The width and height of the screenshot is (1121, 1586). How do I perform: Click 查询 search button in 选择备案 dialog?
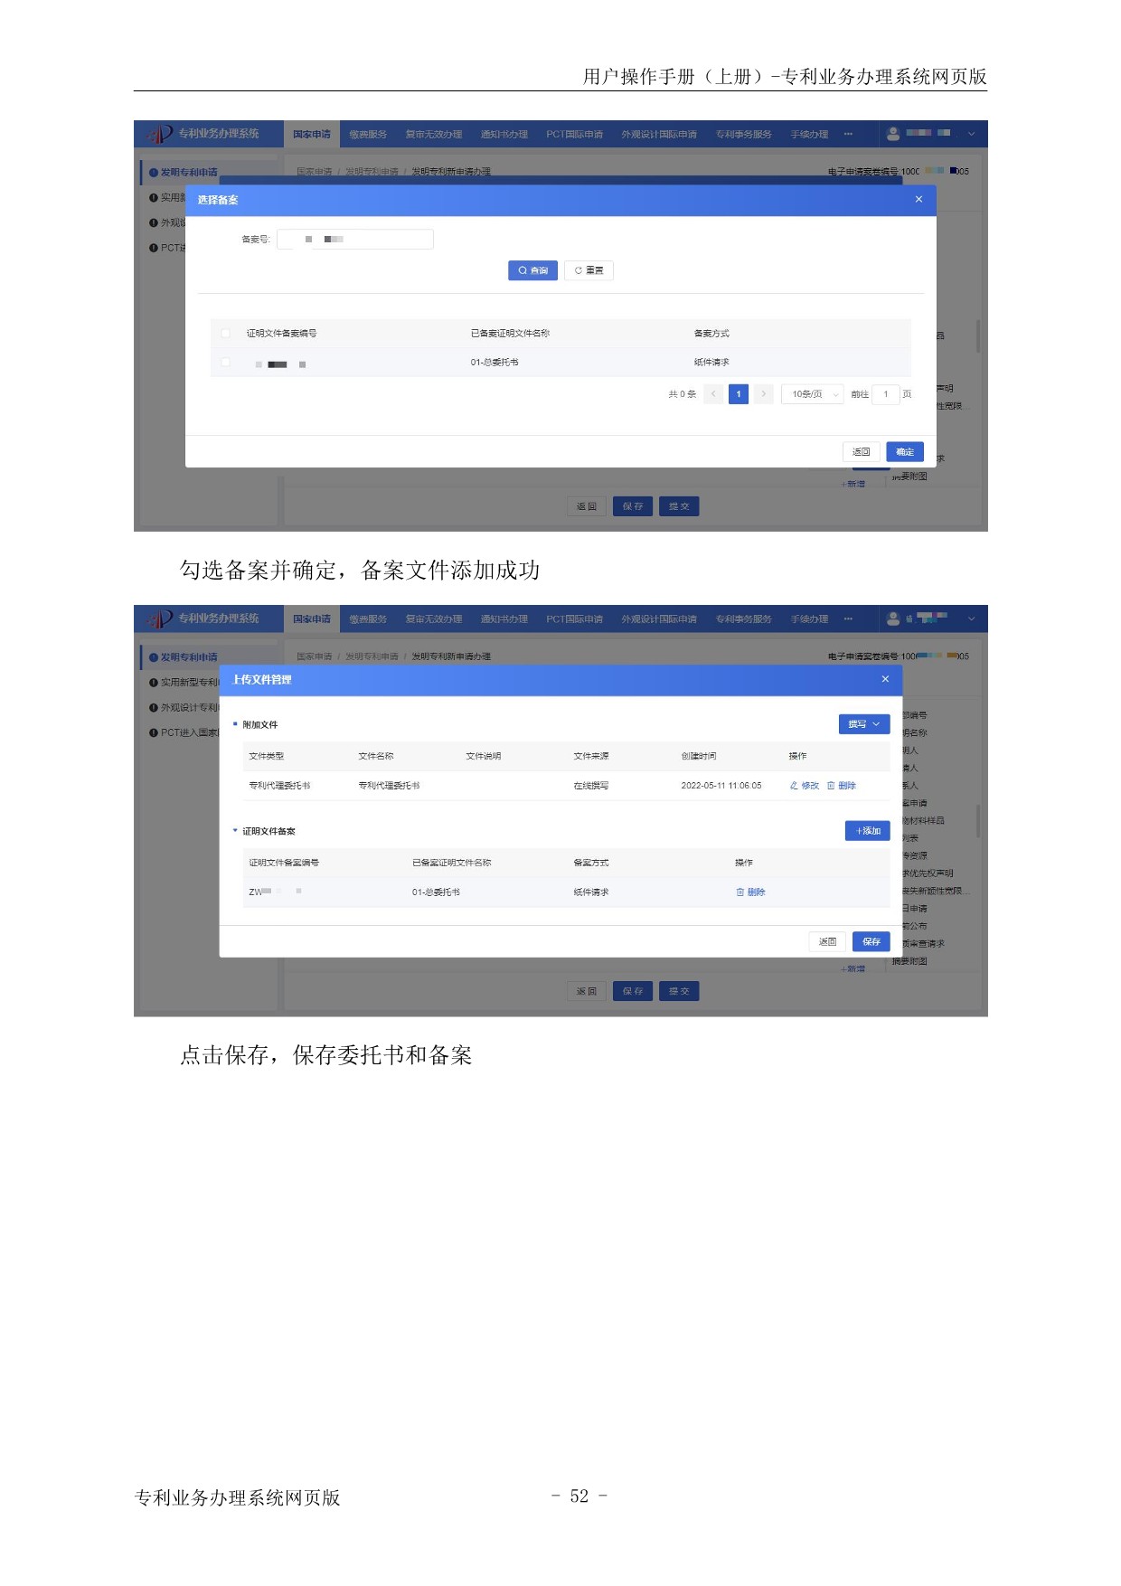pos(532,270)
